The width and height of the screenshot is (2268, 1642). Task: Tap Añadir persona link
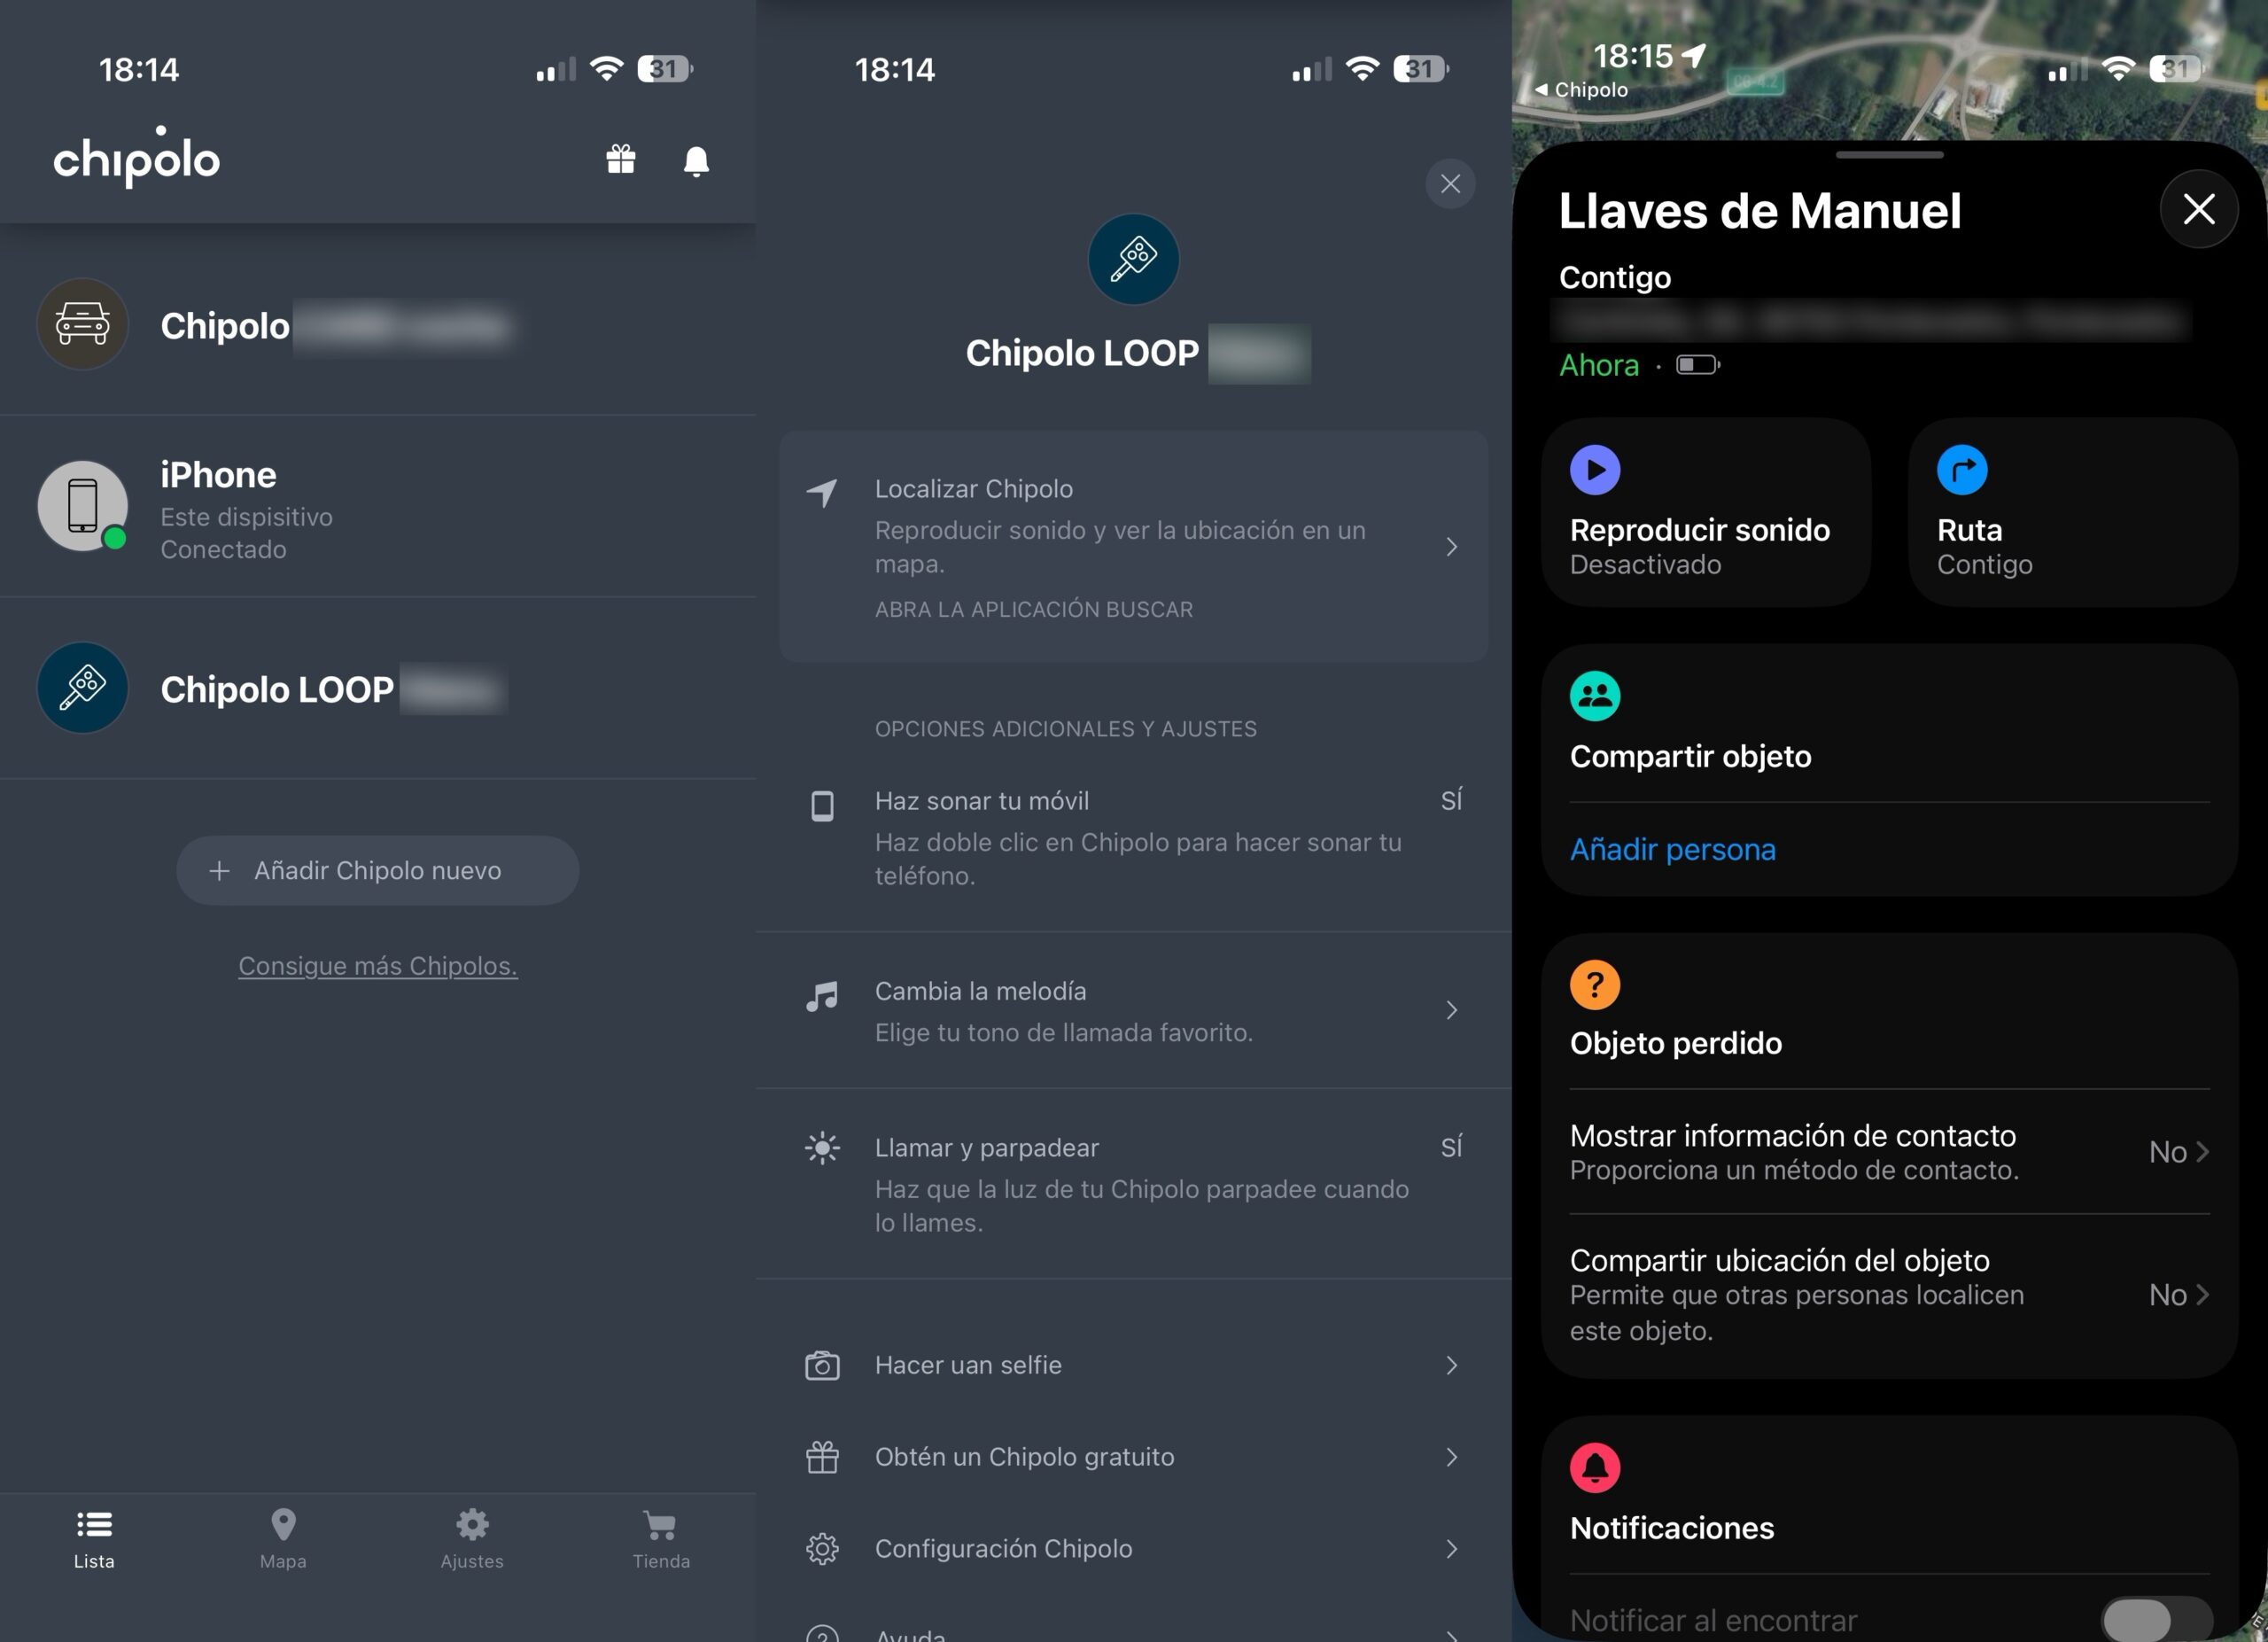pyautogui.click(x=1673, y=850)
